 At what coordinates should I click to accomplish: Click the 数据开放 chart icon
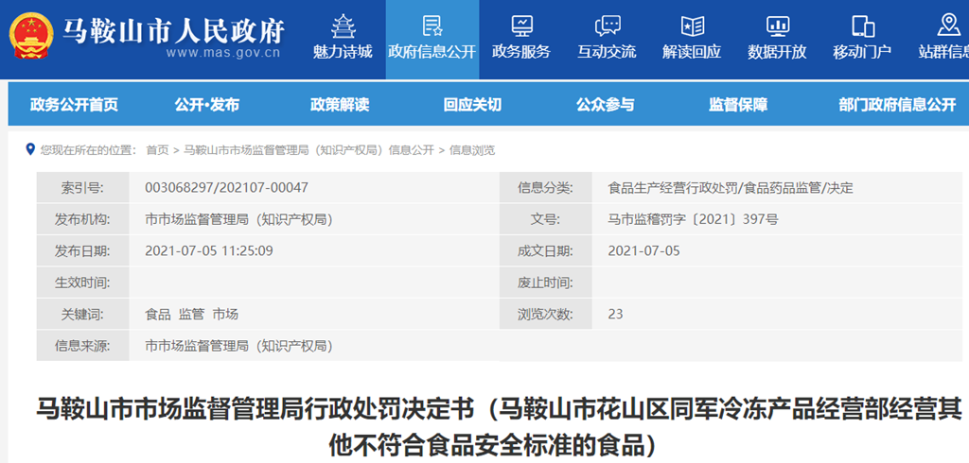777,26
